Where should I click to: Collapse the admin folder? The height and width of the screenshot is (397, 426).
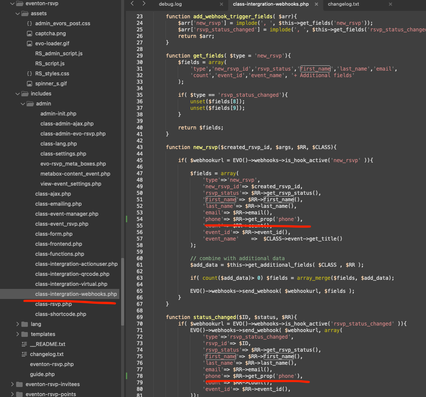pyautogui.click(x=23, y=104)
